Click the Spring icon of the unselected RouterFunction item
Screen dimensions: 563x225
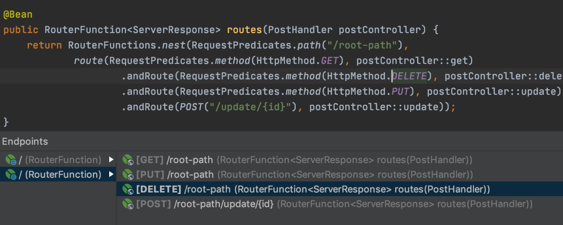[11, 160]
